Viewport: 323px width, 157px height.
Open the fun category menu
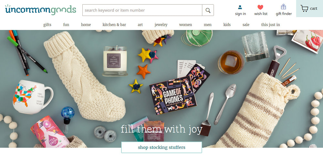(x=66, y=25)
